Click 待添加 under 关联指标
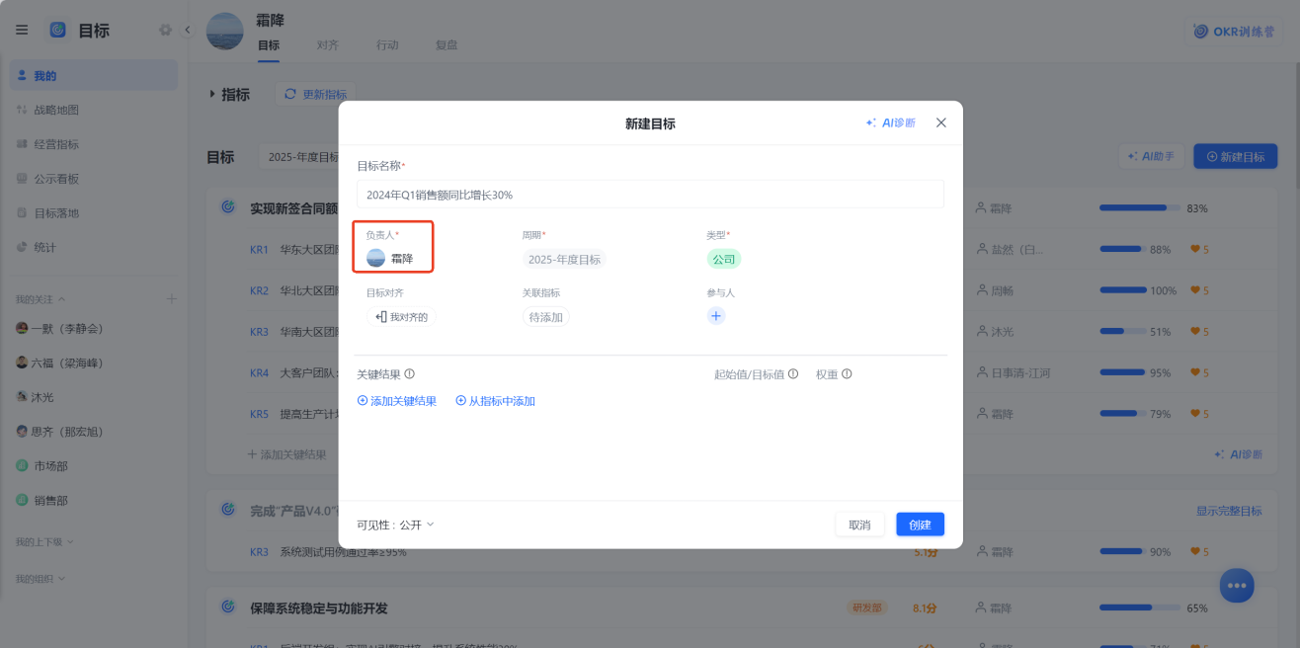 [546, 317]
